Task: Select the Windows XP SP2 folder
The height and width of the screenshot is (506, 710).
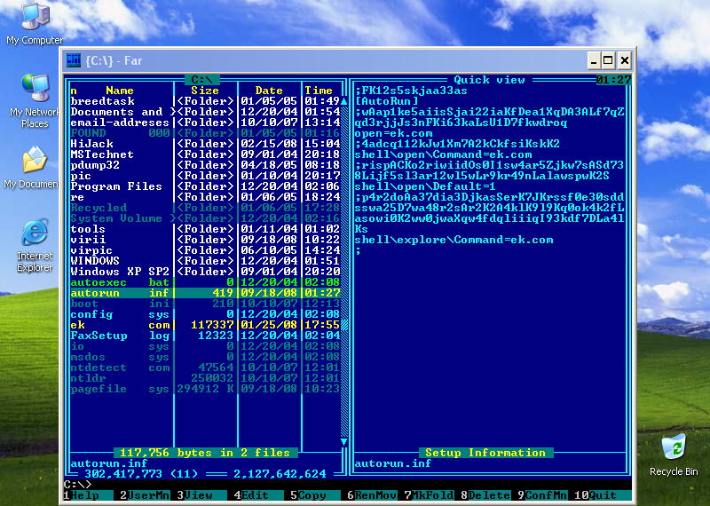Action: click(x=205, y=272)
